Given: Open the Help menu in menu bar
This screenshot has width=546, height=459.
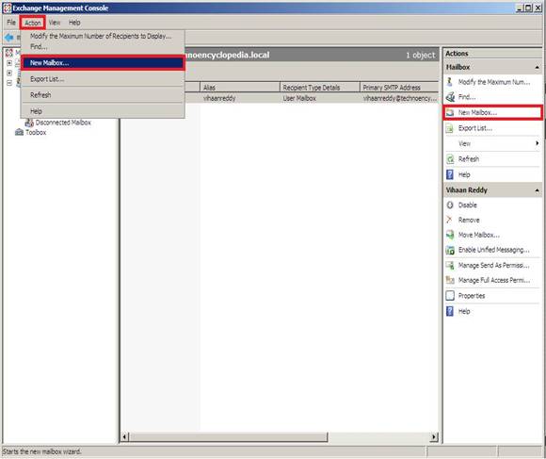Looking at the screenshot, I should 74,23.
